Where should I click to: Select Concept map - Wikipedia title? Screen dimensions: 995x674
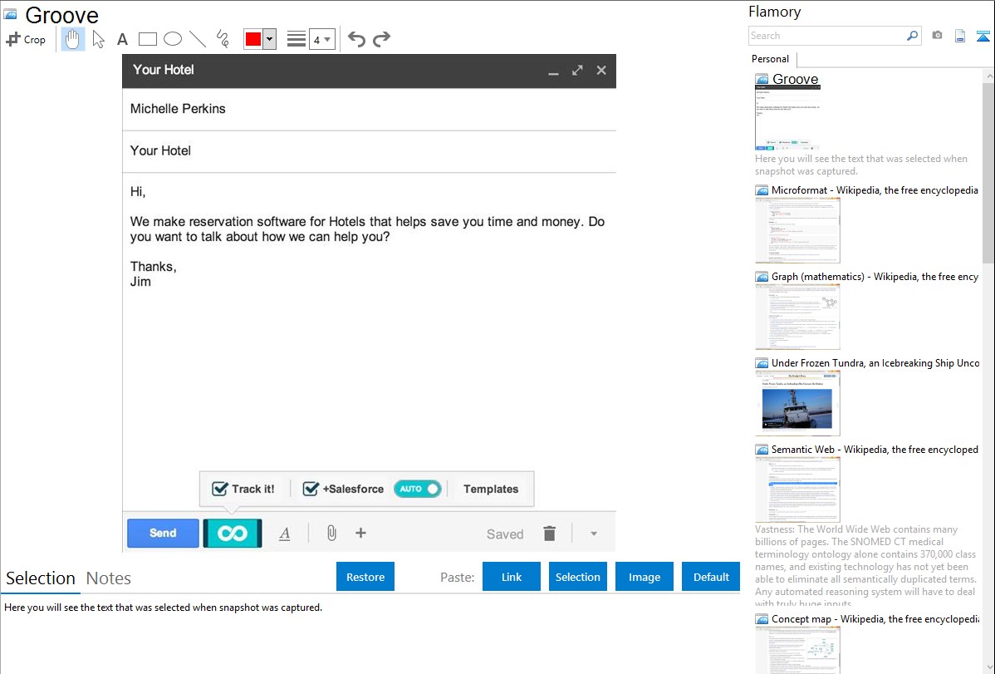[875, 618]
